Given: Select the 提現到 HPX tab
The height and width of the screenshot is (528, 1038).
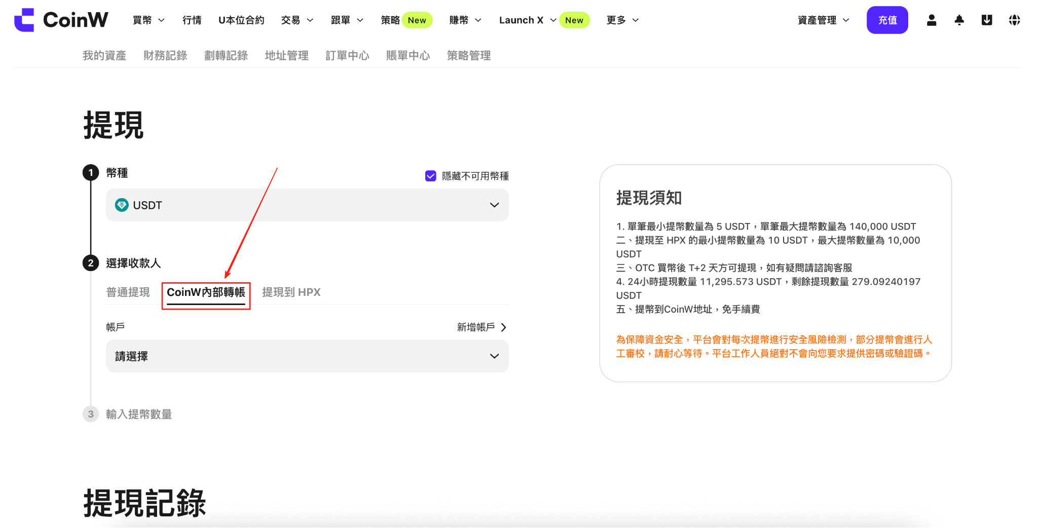Looking at the screenshot, I should click(x=291, y=292).
